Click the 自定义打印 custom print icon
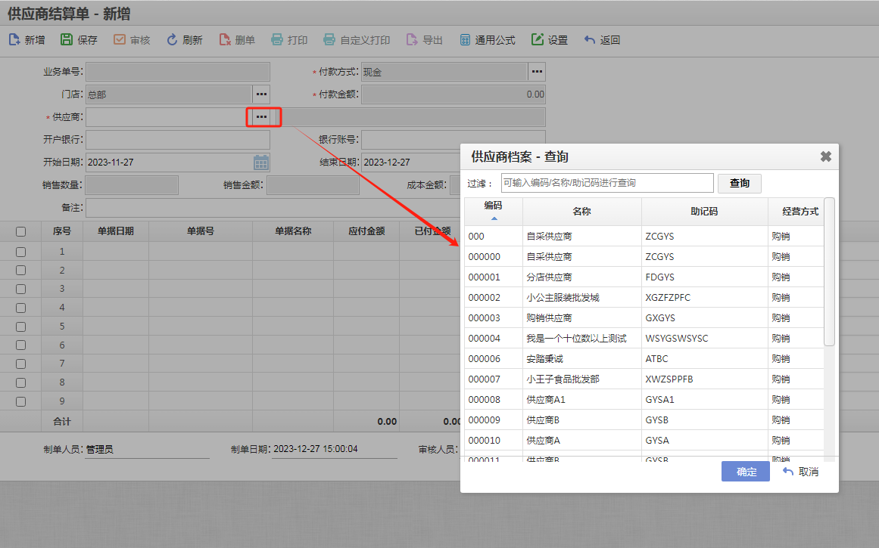The height and width of the screenshot is (548, 879). [x=329, y=40]
